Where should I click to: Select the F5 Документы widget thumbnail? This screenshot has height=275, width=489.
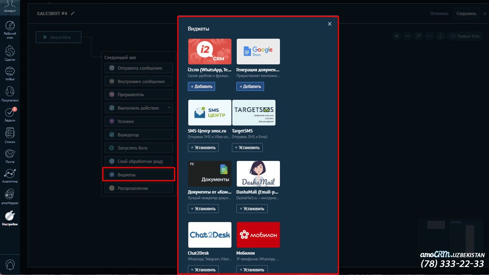click(209, 174)
